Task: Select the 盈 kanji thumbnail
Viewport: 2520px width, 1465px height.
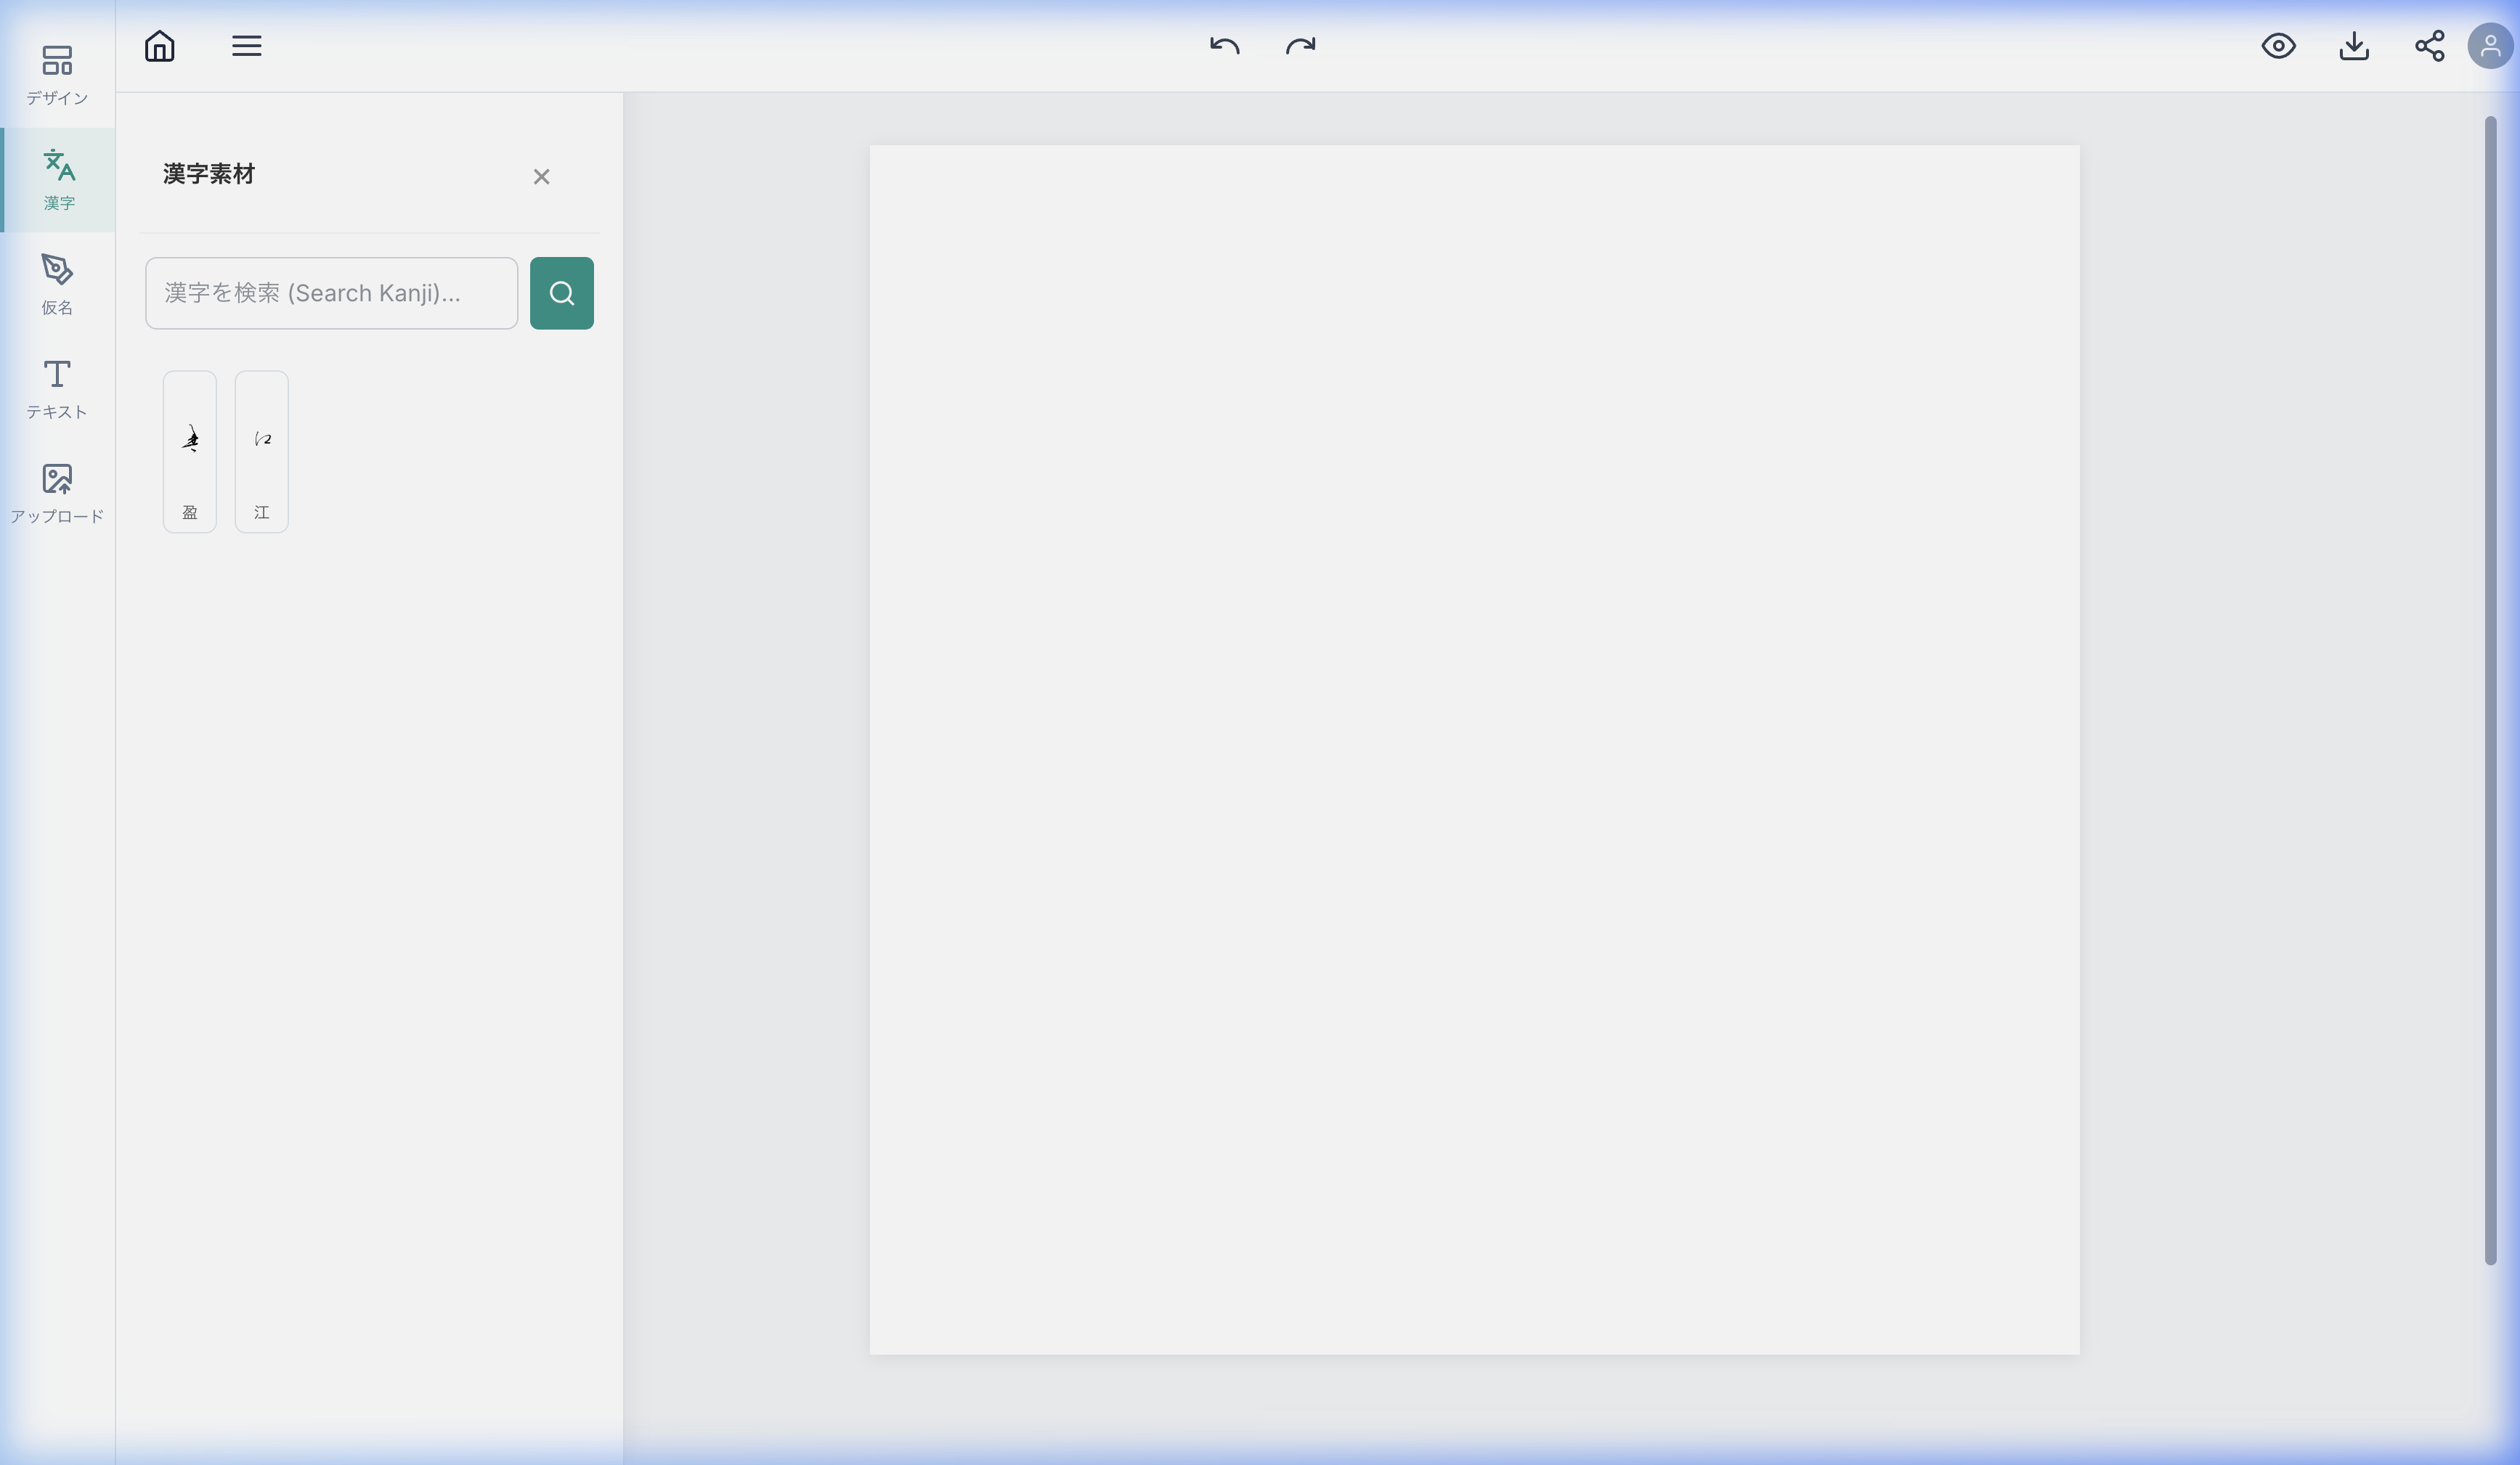Action: pos(190,452)
